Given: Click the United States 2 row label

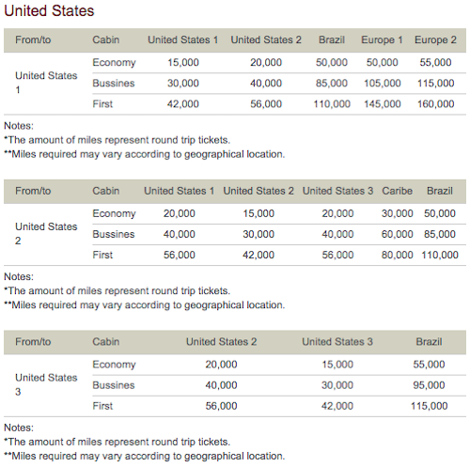Looking at the screenshot, I should pyautogui.click(x=46, y=234).
